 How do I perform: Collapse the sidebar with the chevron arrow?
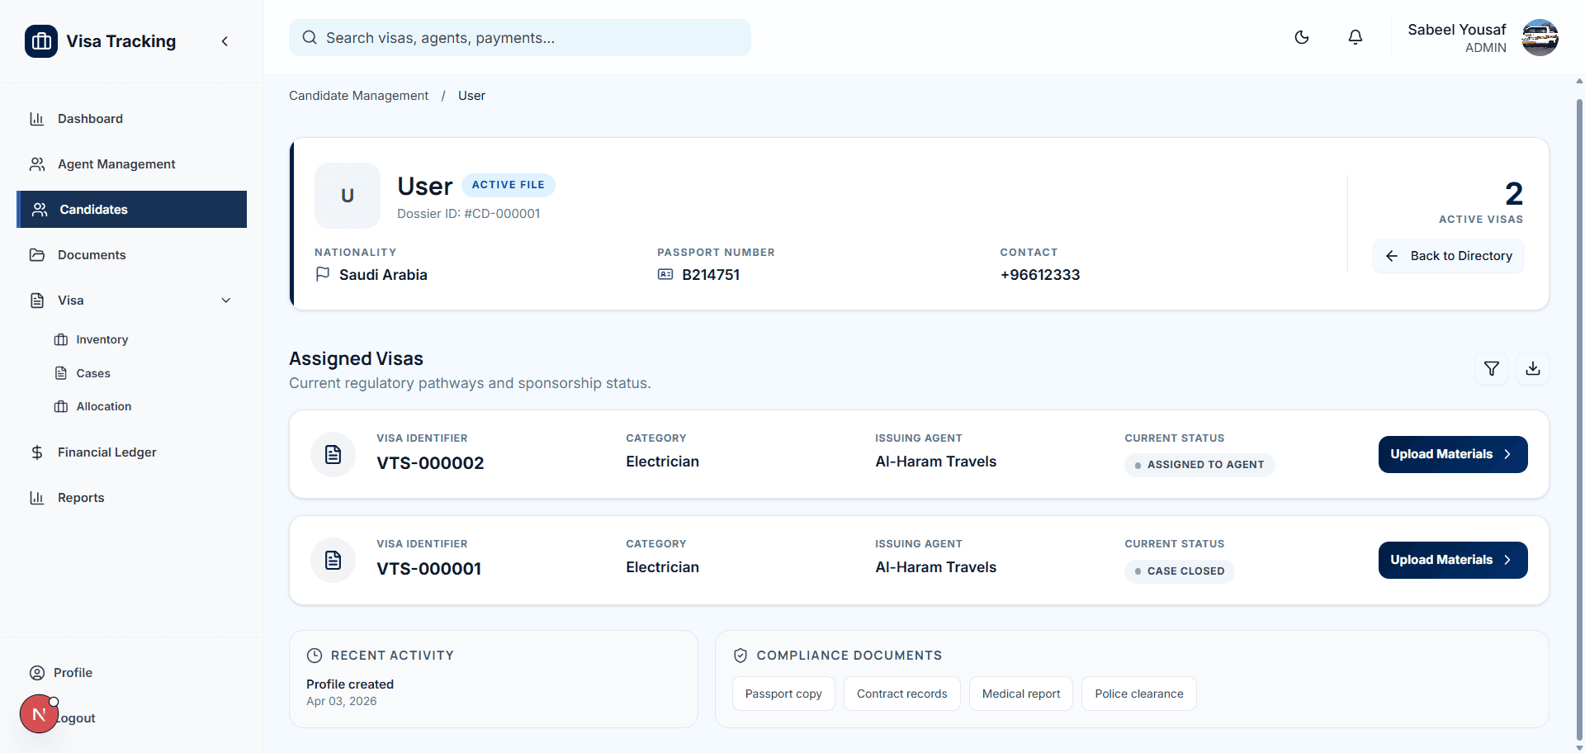225,41
